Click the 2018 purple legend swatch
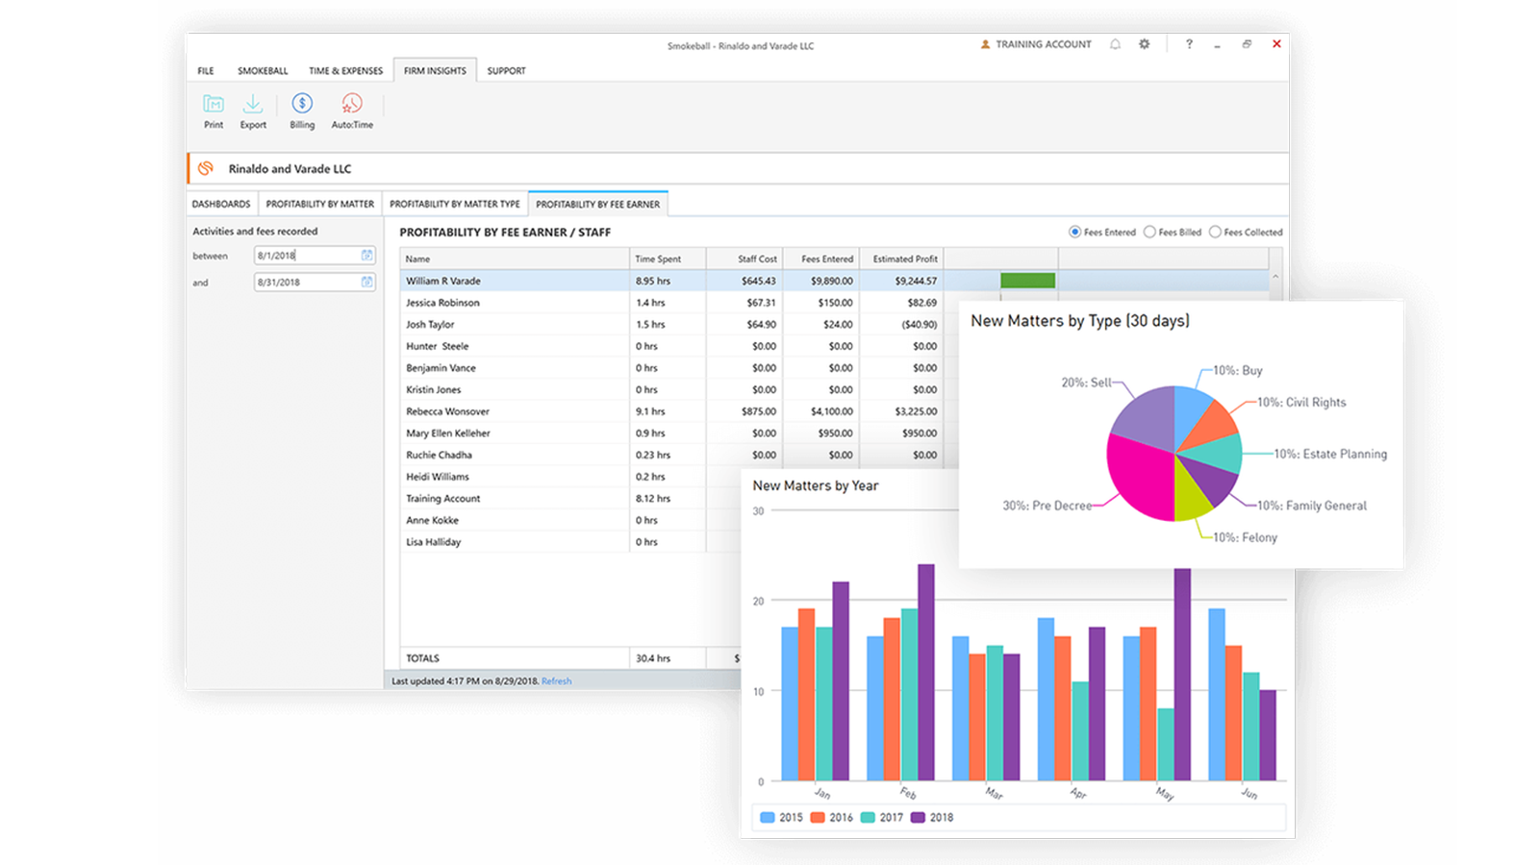The height and width of the screenshot is (865, 1539). (x=918, y=818)
